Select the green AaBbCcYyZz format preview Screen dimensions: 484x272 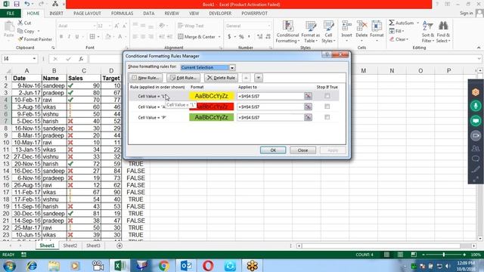(x=212, y=117)
